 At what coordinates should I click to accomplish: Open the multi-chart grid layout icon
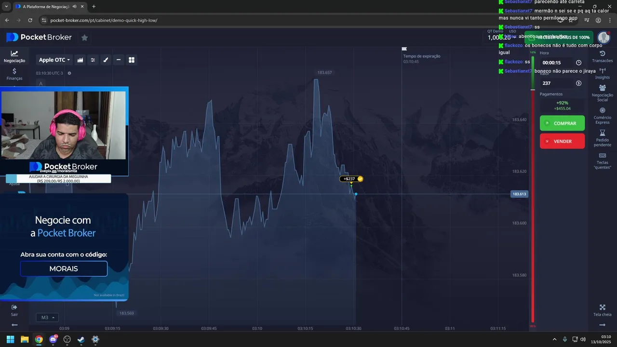click(x=132, y=60)
